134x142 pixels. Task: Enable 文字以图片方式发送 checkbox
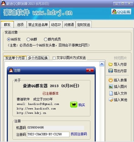pyautogui.click(x=54, y=58)
